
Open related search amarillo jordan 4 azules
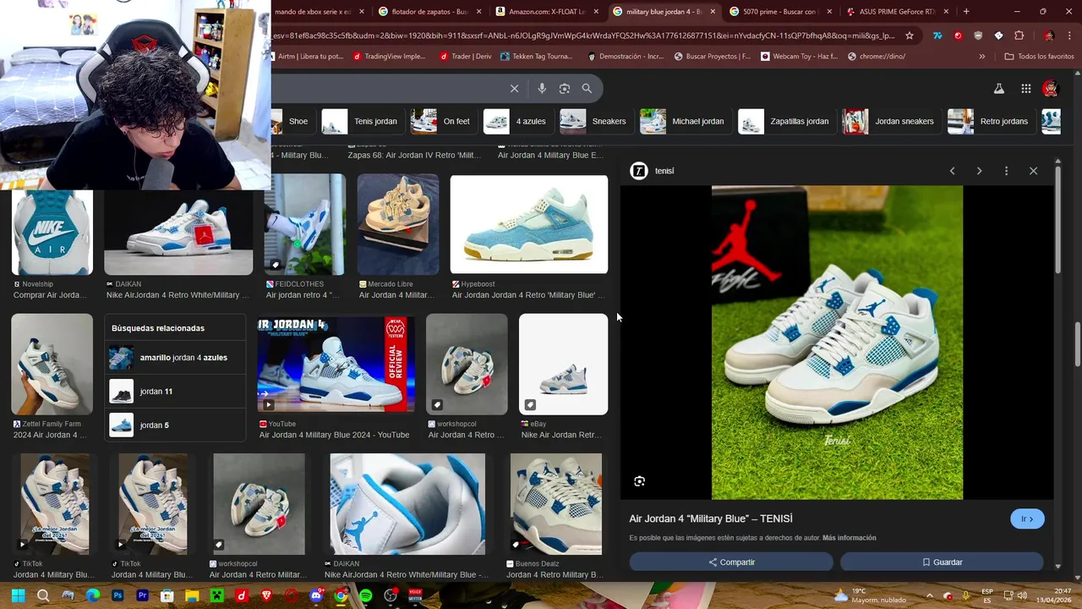coord(176,358)
